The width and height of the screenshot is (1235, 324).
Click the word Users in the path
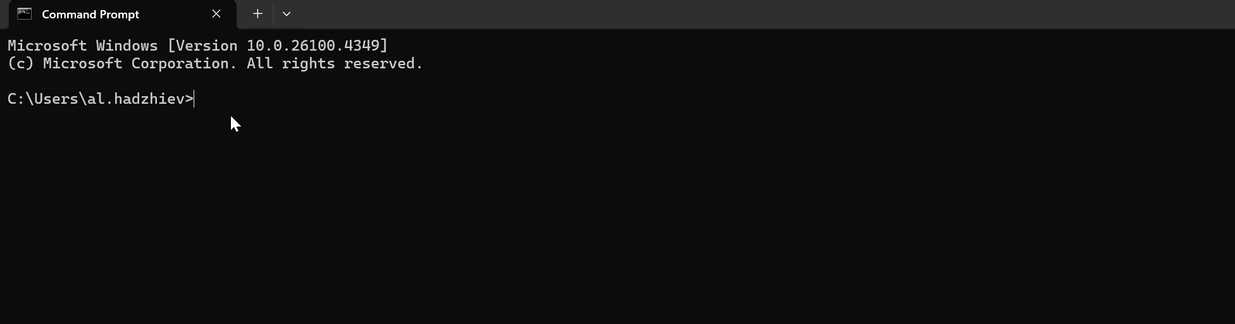[x=56, y=99]
